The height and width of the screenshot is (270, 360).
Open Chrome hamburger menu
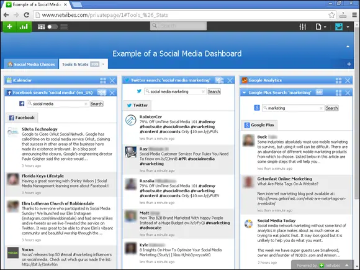(x=354, y=15)
